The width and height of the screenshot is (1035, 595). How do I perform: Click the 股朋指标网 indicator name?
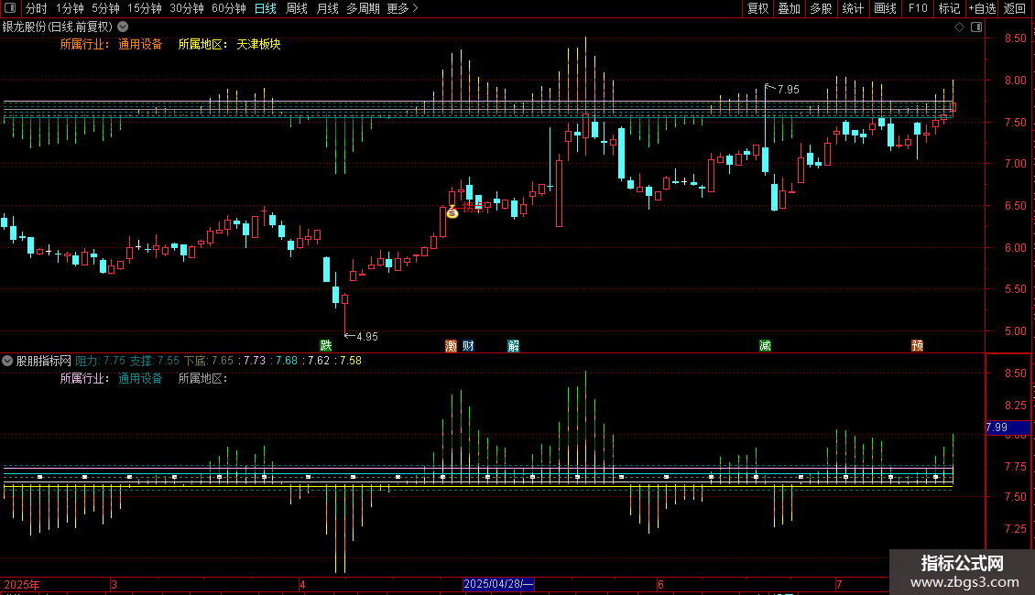[x=44, y=361]
